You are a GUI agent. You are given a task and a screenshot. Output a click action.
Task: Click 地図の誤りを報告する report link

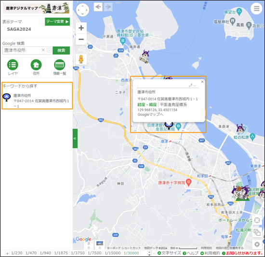(230, 248)
